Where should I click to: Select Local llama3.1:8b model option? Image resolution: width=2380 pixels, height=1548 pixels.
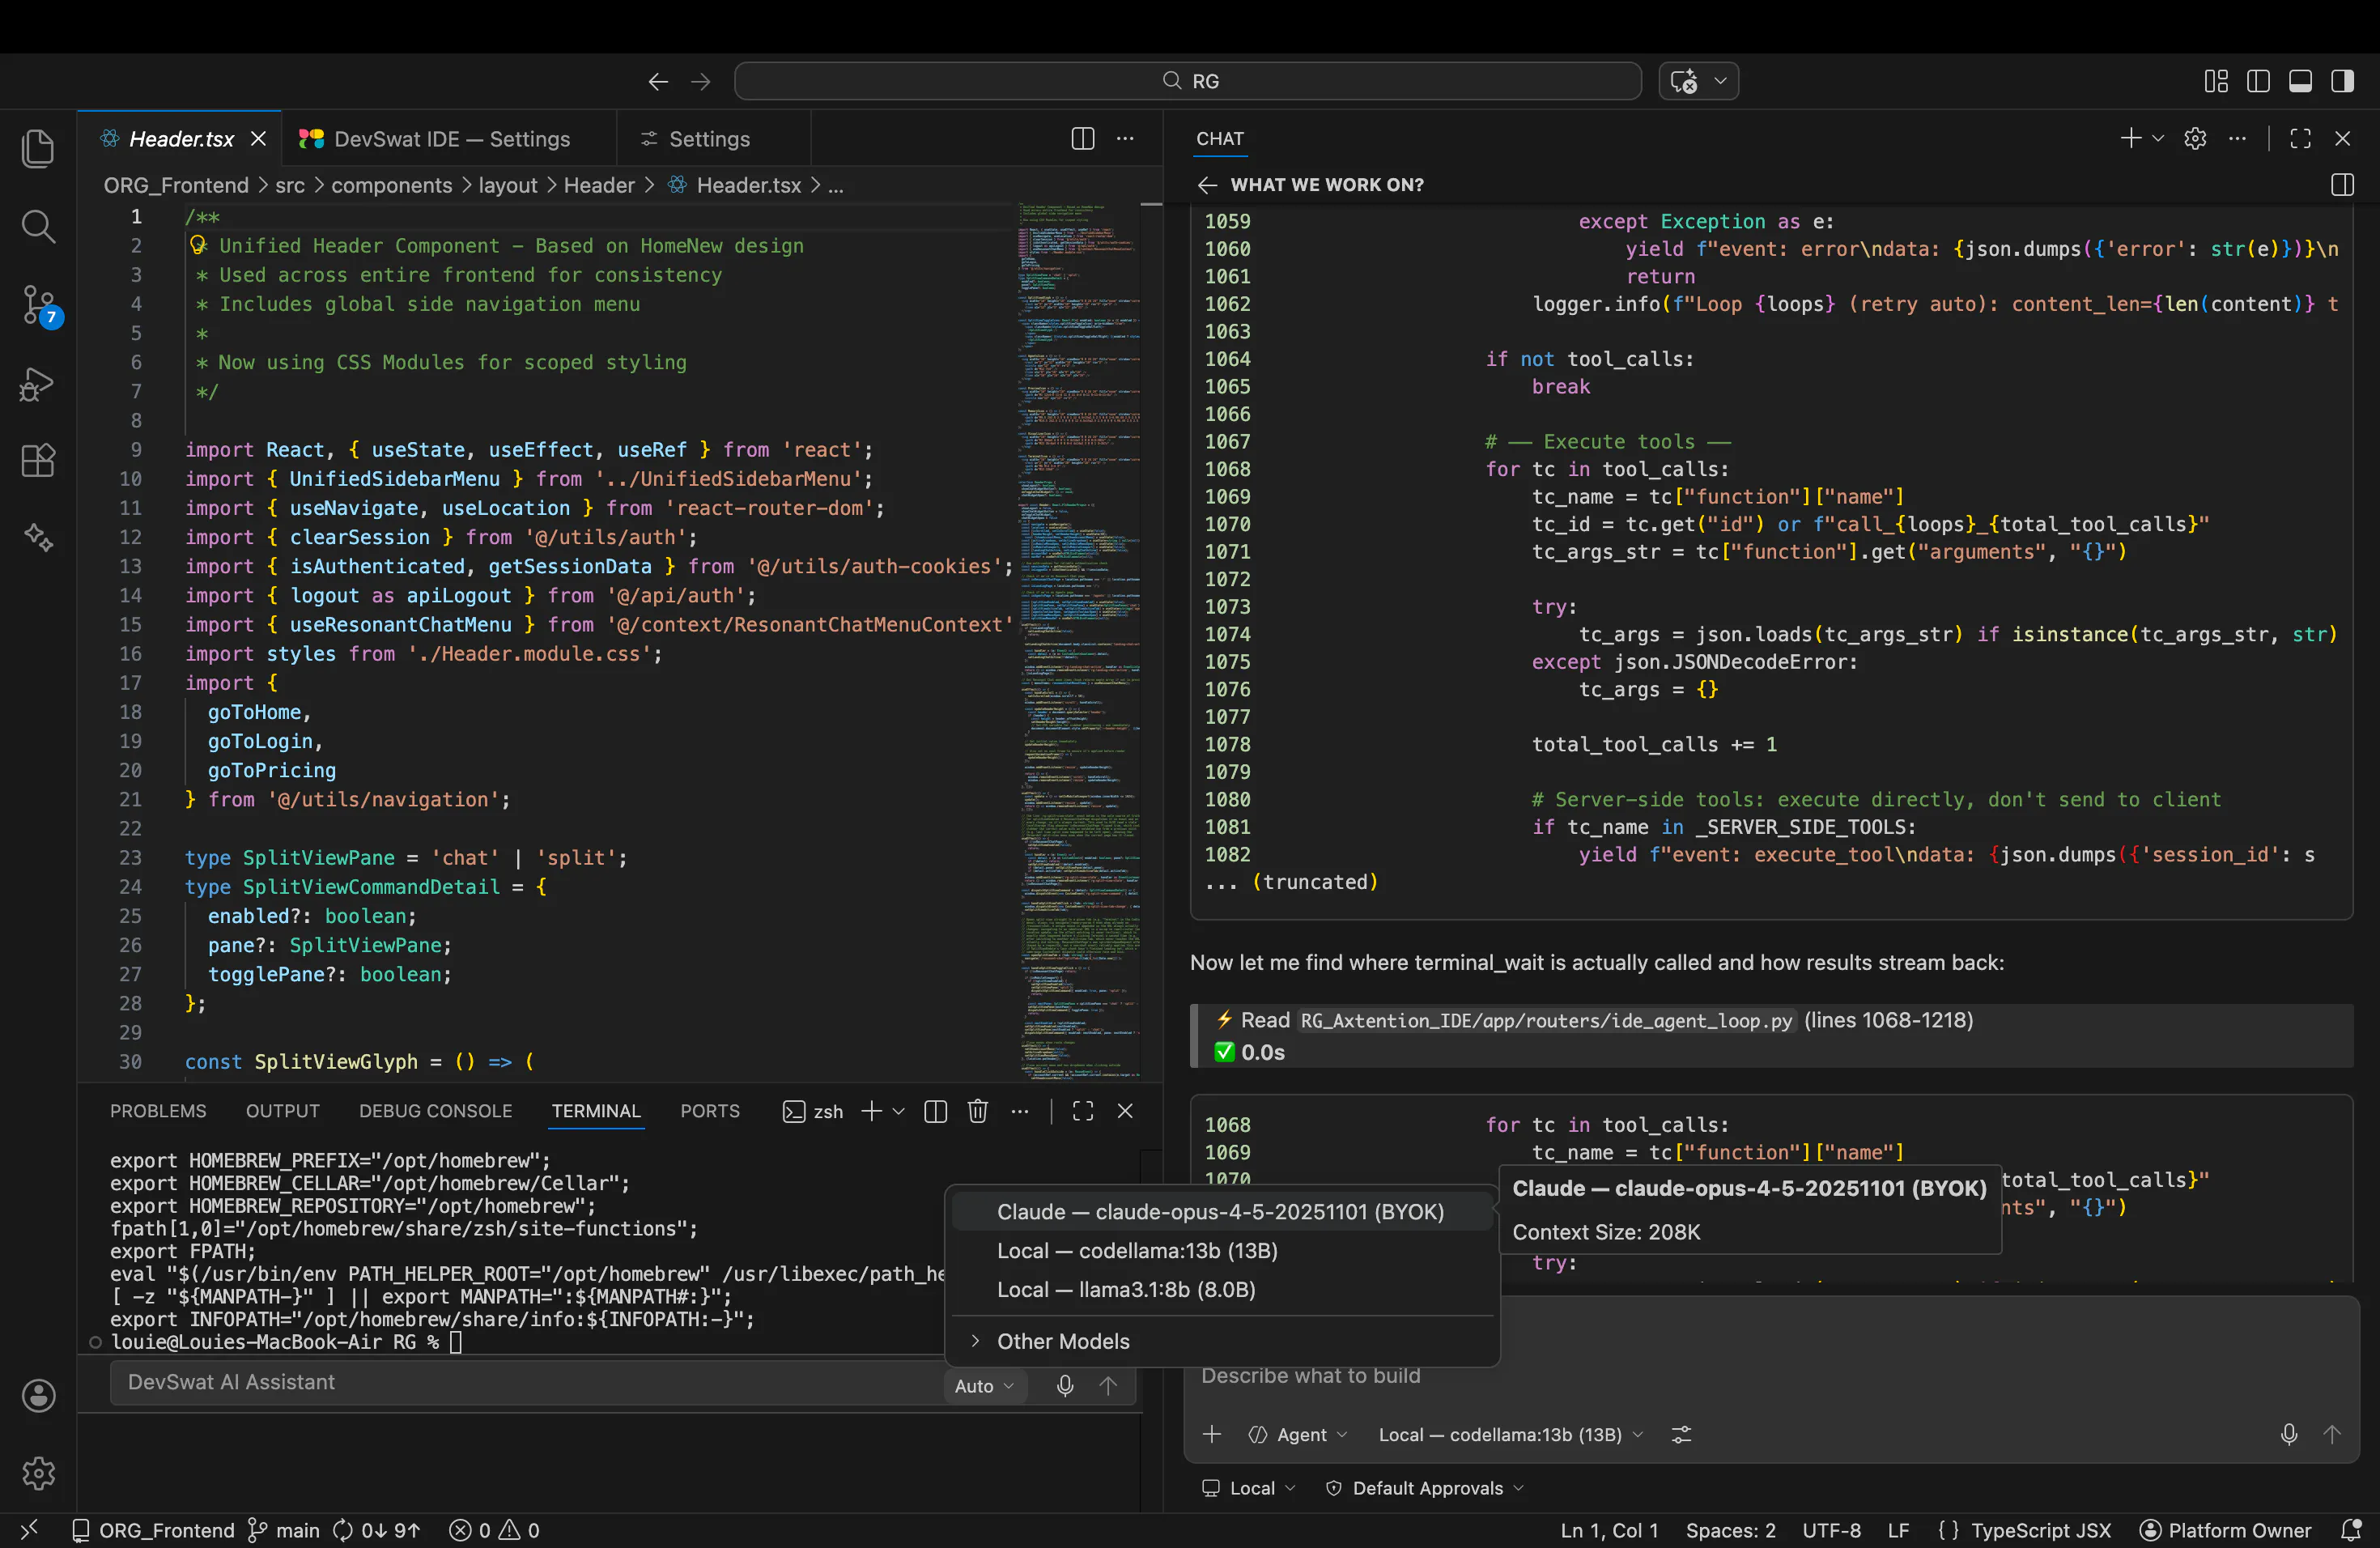1221,1289
